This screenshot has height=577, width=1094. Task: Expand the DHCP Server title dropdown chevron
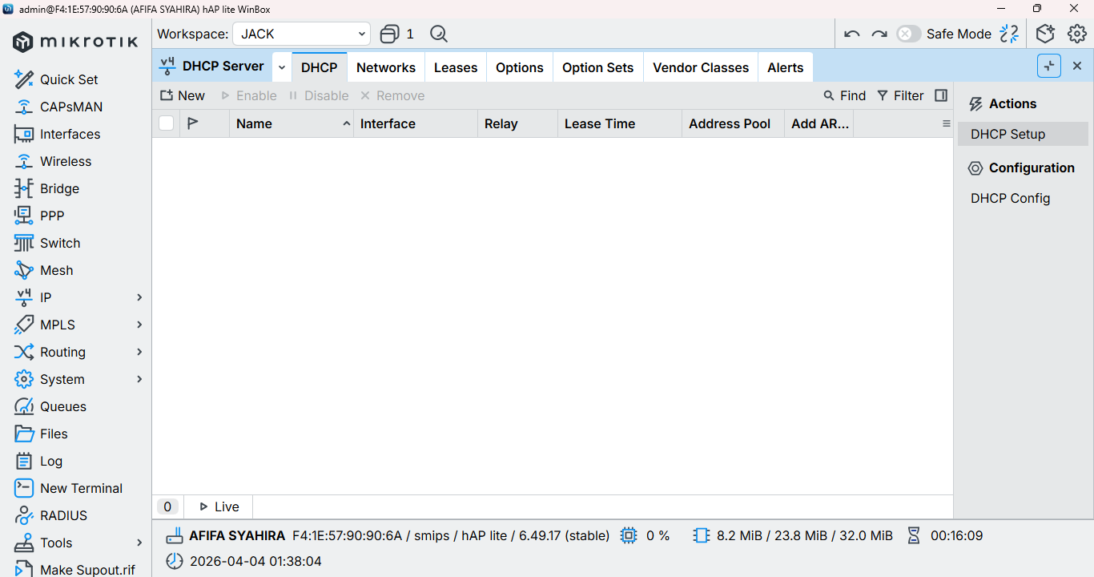click(x=282, y=67)
